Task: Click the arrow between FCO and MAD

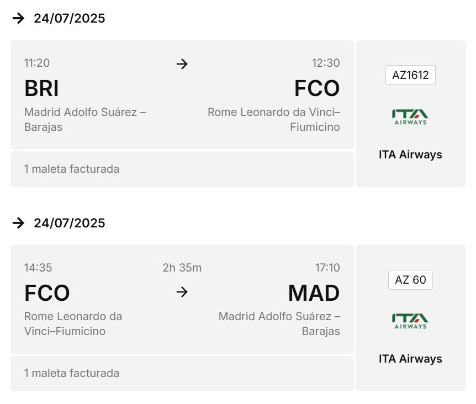Action: coord(182,292)
